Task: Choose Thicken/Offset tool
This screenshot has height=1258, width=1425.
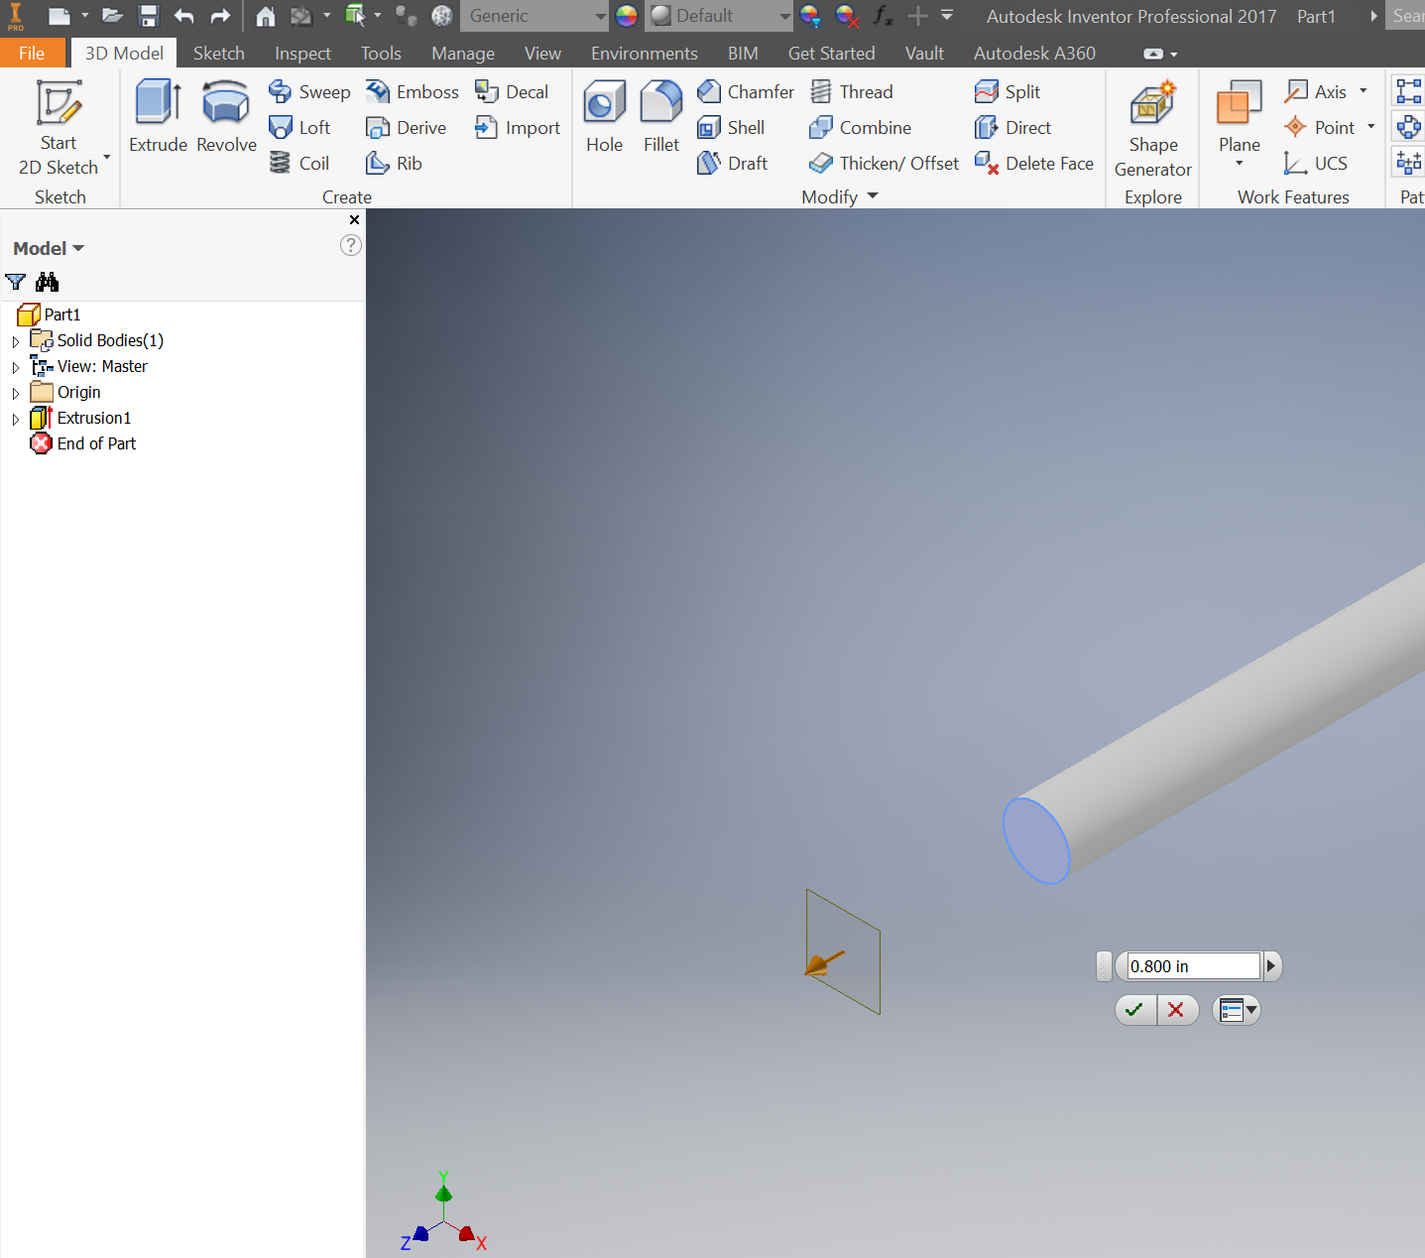Action: [885, 164]
